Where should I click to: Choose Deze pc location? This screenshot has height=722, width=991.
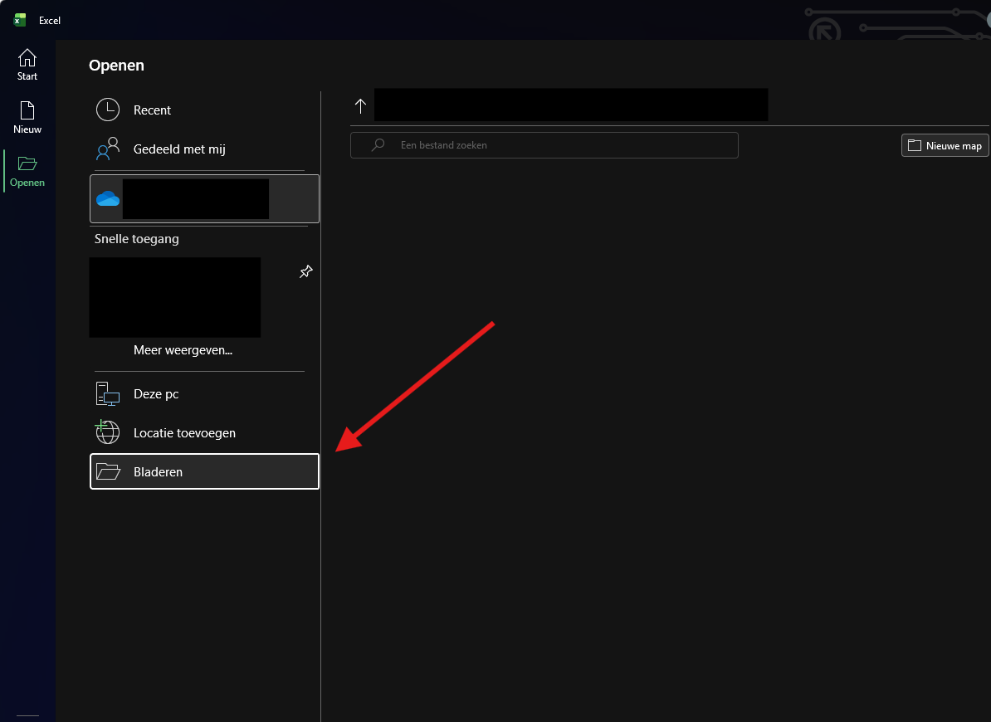tap(204, 394)
